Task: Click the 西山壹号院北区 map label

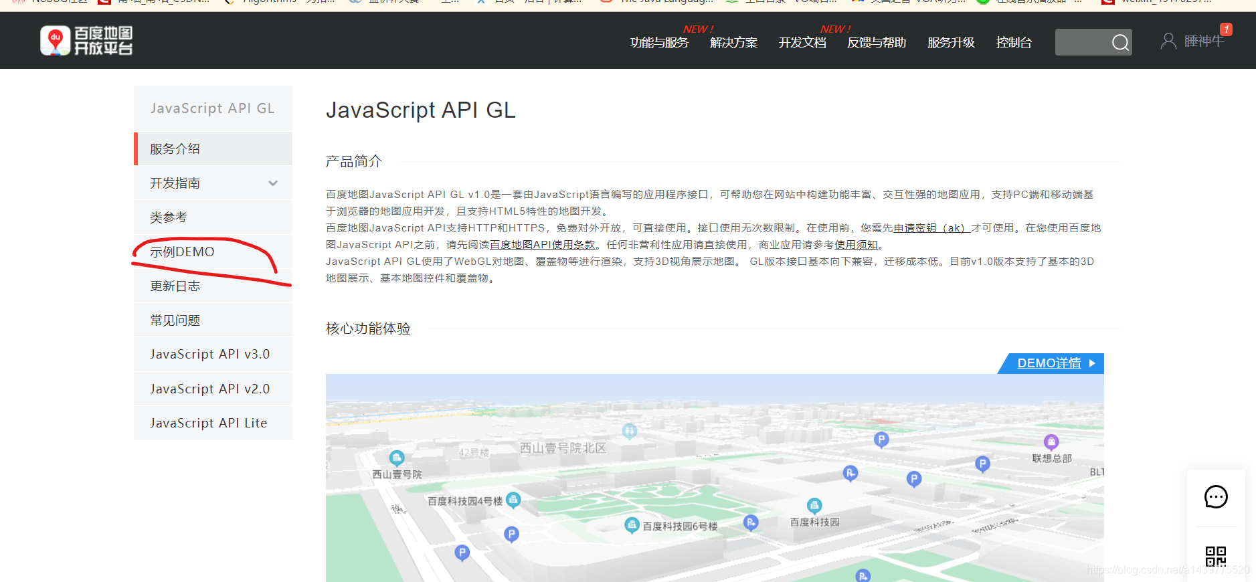Action: [x=563, y=448]
